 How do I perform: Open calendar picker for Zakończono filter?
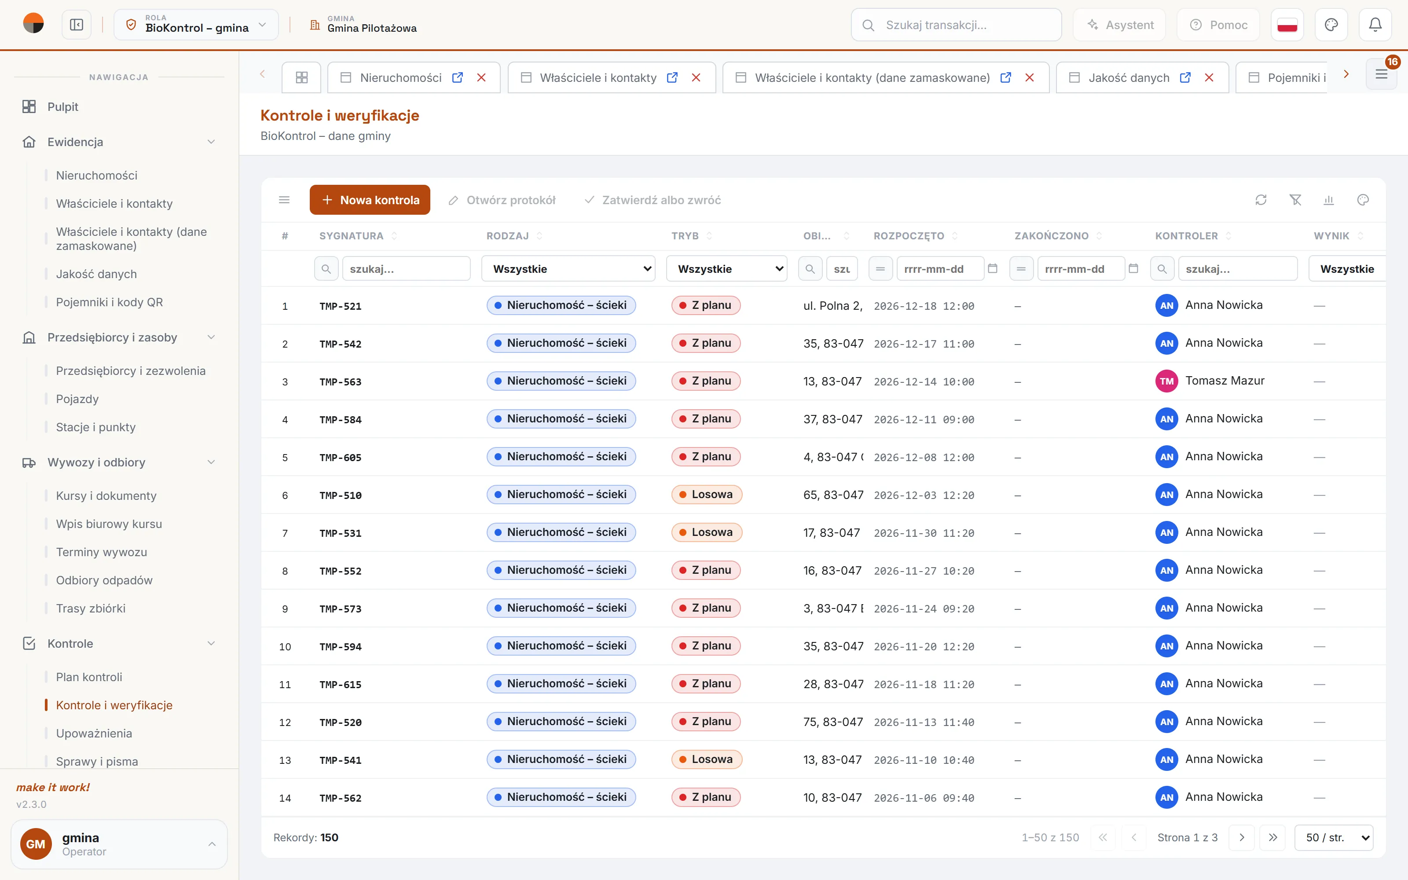(1133, 269)
